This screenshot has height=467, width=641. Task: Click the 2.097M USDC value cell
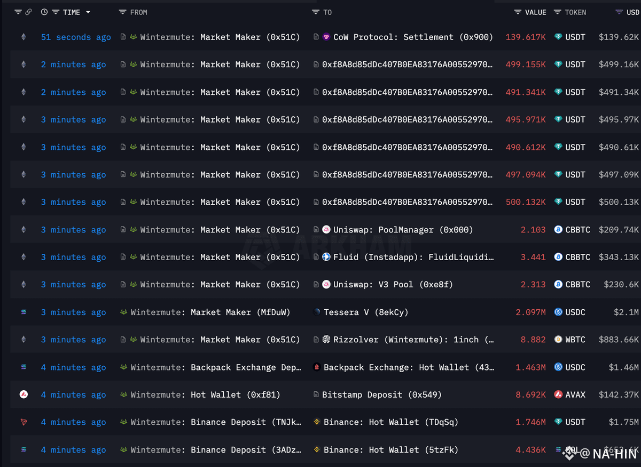[x=531, y=312]
